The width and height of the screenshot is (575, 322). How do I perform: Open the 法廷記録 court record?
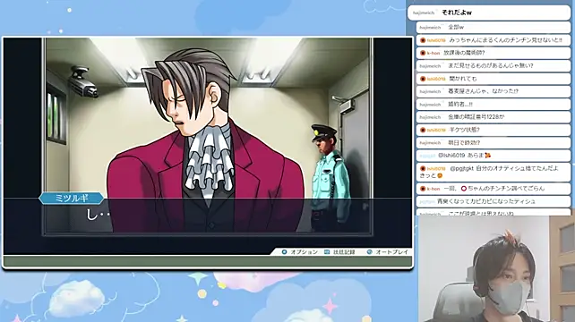point(340,252)
